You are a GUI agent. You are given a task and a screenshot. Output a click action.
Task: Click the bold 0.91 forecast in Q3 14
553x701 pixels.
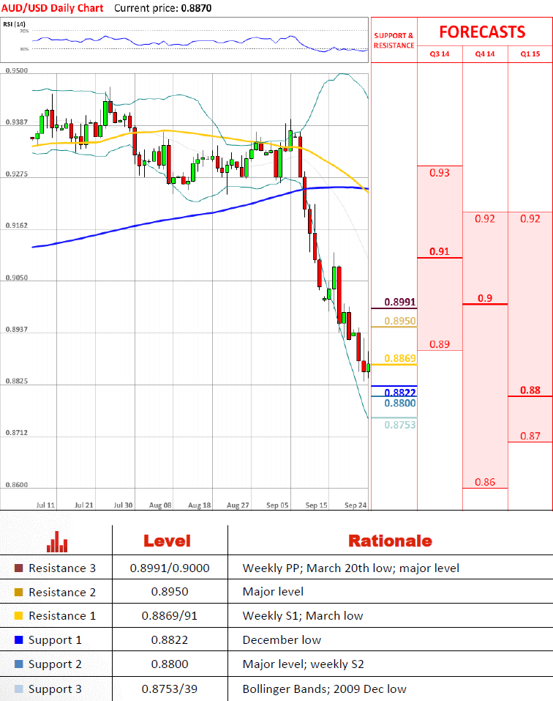pyautogui.click(x=440, y=252)
